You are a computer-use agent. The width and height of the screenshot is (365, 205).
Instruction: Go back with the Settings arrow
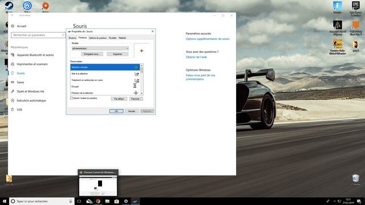[13, 15]
